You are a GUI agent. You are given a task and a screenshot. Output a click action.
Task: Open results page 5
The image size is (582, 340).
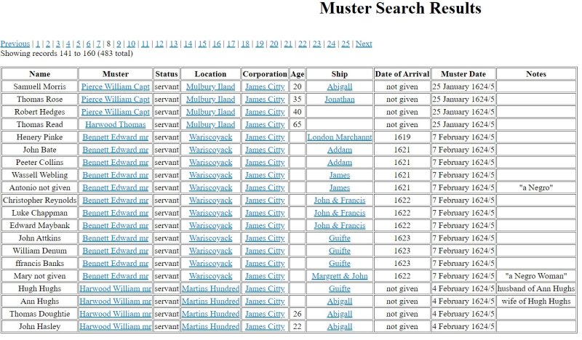click(79, 44)
